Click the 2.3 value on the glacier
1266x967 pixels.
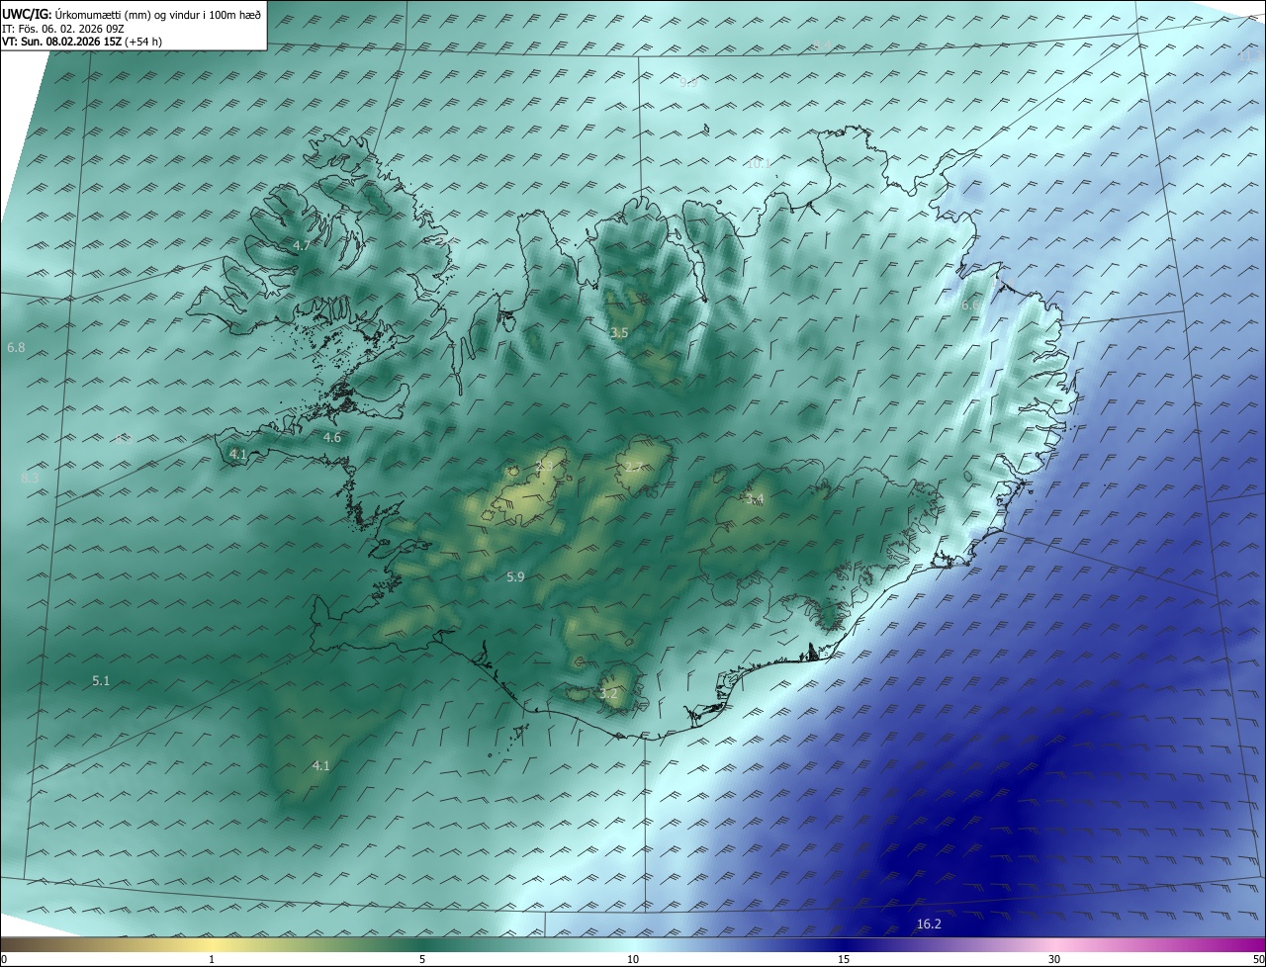[545, 466]
